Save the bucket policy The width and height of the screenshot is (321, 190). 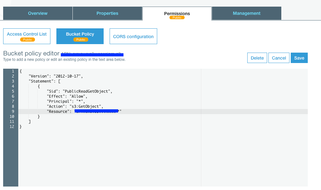point(299,58)
